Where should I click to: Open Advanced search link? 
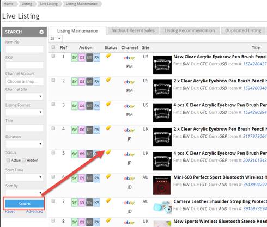click(34, 212)
